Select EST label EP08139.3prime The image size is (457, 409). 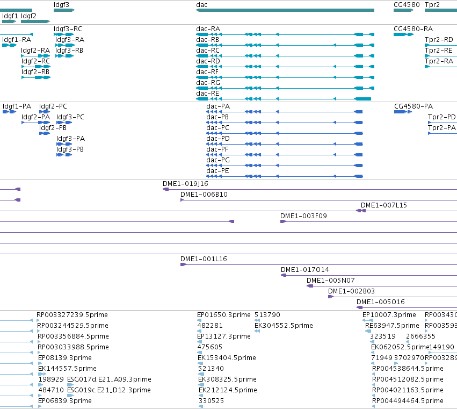65,358
